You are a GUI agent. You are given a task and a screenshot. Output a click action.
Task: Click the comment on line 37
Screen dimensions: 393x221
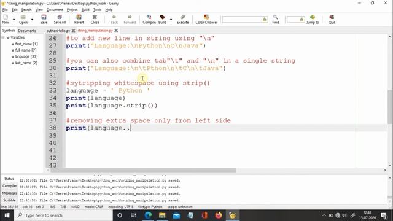(x=149, y=120)
